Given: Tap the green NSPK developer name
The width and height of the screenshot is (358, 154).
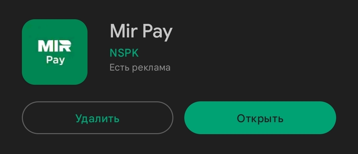Looking at the screenshot, I should pyautogui.click(x=124, y=53).
